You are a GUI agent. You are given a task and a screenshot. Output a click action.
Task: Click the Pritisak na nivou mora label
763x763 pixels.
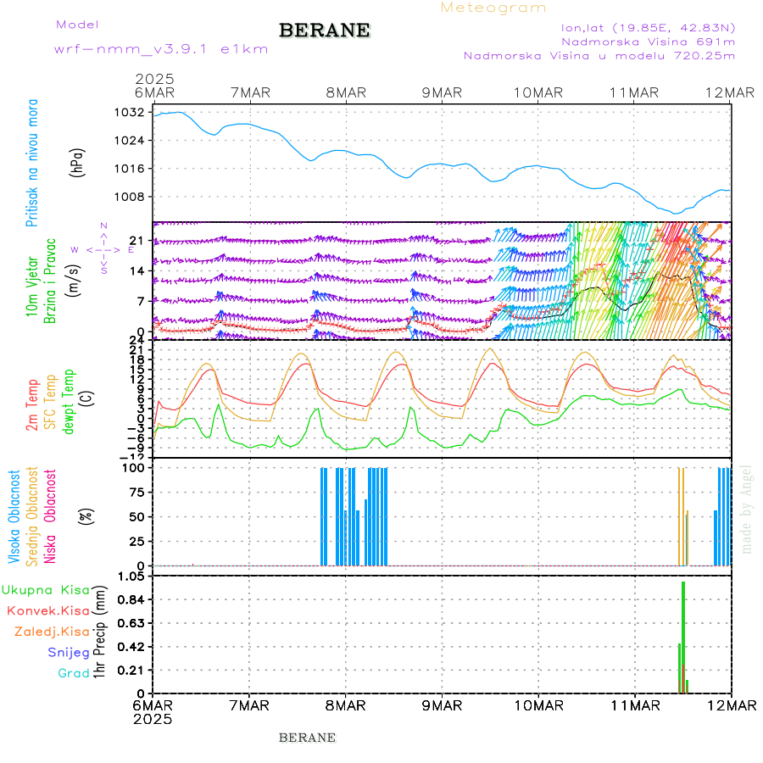[31, 163]
